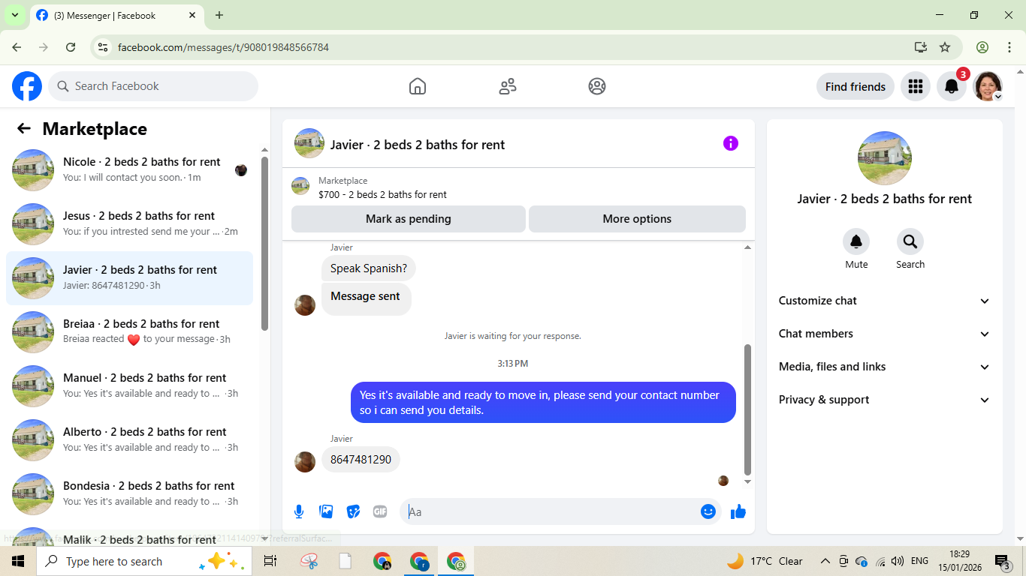Open the Friends icon in top navigation

click(508, 86)
